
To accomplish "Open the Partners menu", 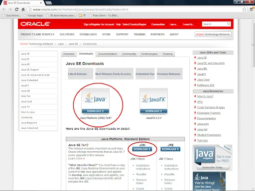I will [x=157, y=34].
